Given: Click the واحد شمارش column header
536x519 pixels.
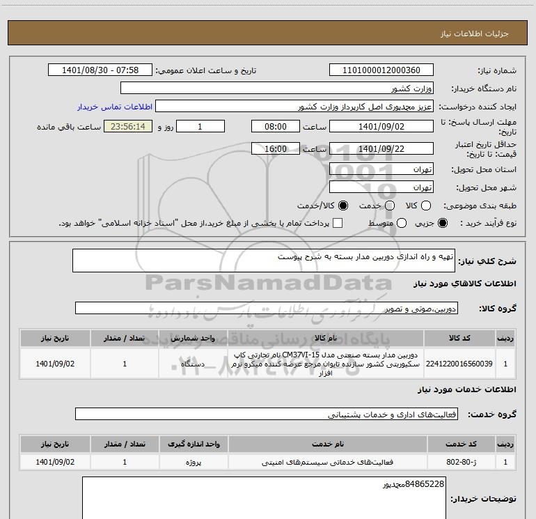Looking at the screenshot, I should click(193, 338).
